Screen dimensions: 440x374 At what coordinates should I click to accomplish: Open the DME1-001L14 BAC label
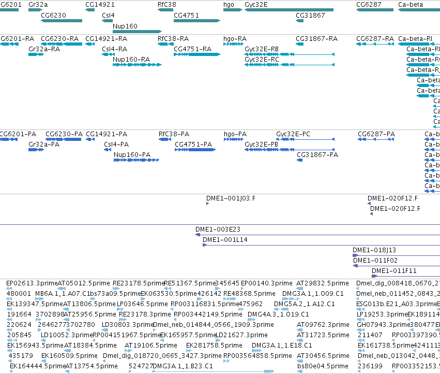coord(225,240)
